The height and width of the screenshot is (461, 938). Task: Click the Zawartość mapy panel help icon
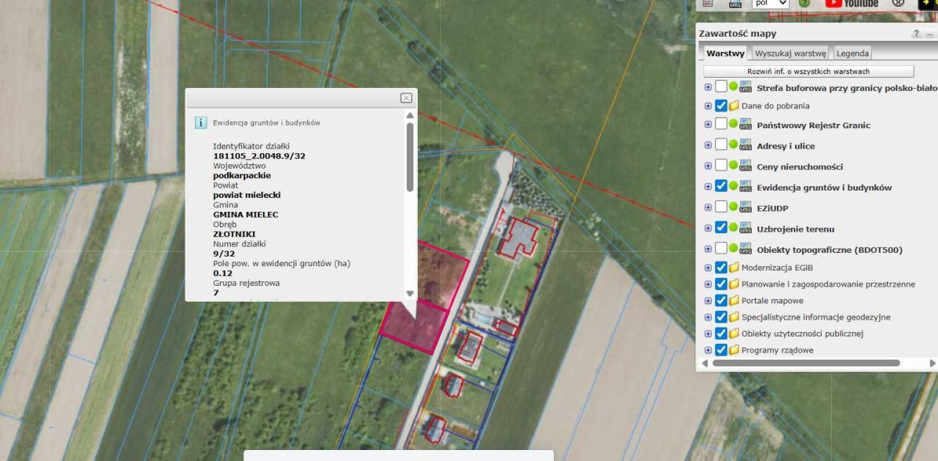click(x=916, y=34)
